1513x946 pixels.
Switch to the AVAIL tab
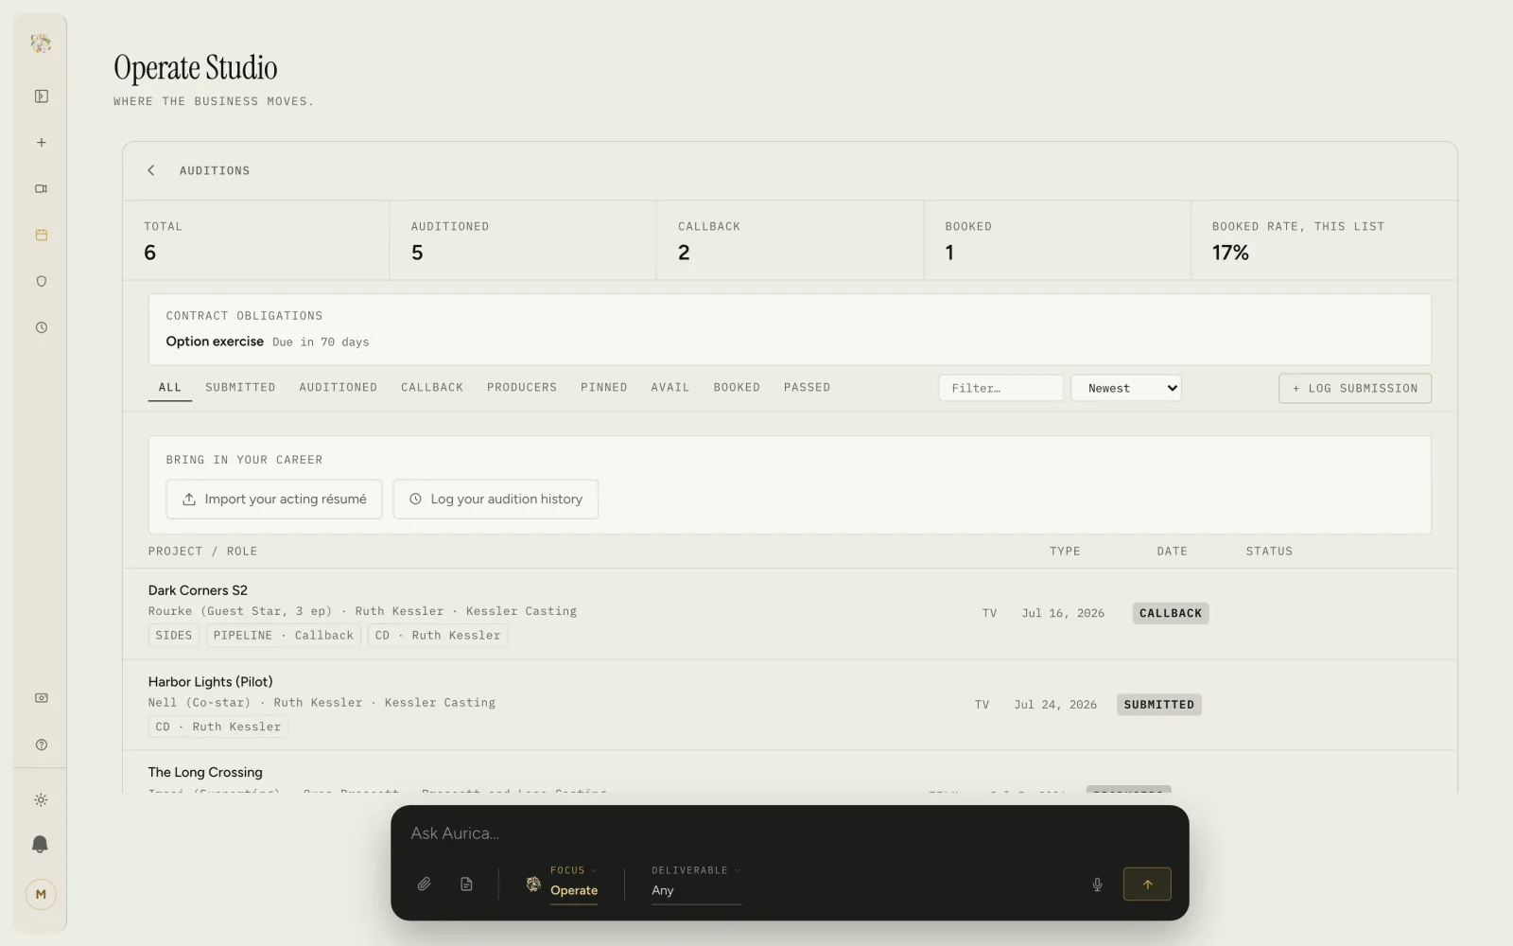670,387
